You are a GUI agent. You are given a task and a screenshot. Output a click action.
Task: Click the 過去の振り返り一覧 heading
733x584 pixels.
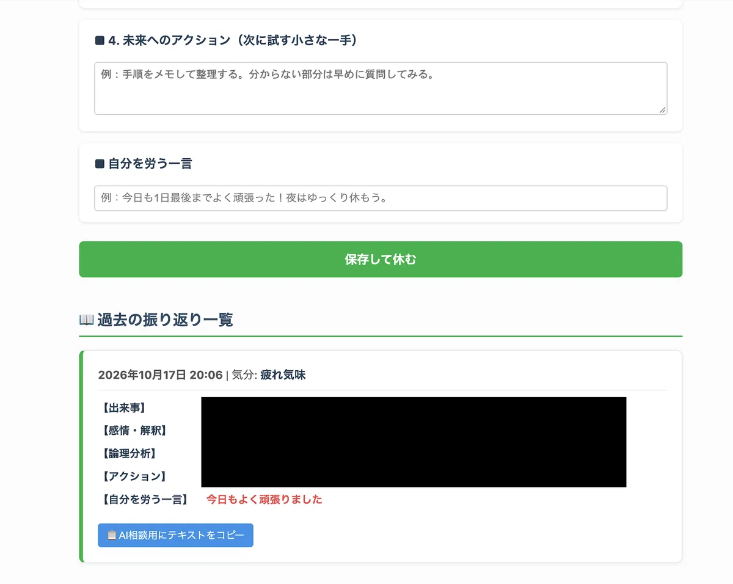165,319
